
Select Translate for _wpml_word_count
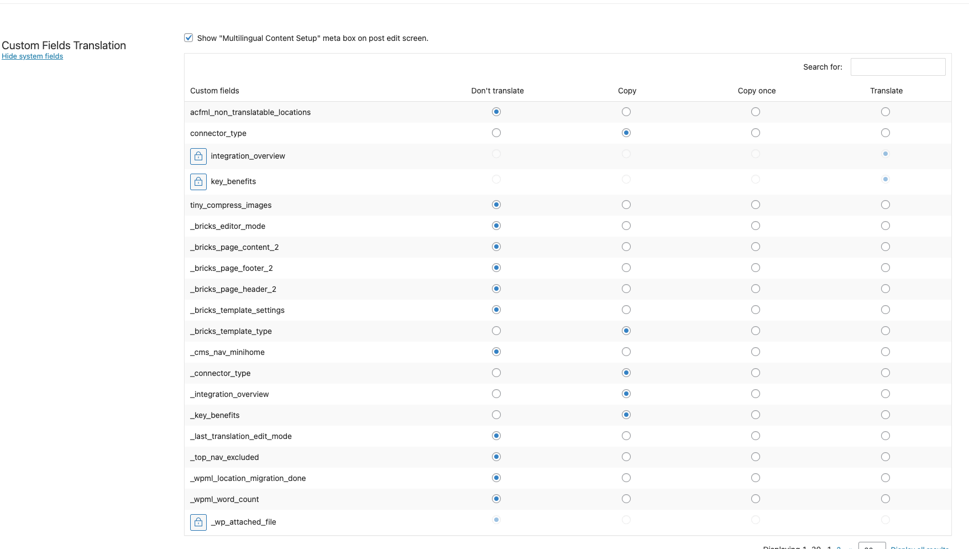click(x=886, y=499)
